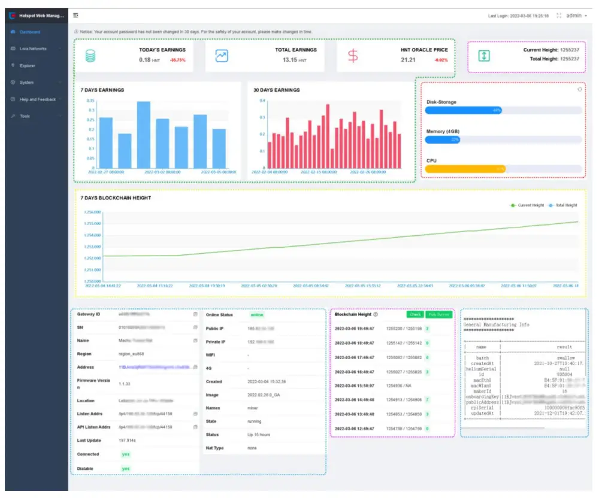This screenshot has width=605, height=498.
Task: Copy the hotspot Address value
Action: pyautogui.click(x=195, y=367)
